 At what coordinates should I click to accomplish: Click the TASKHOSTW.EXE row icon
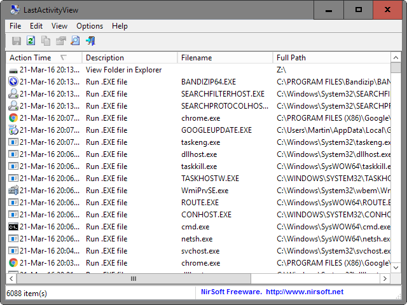(x=13, y=178)
